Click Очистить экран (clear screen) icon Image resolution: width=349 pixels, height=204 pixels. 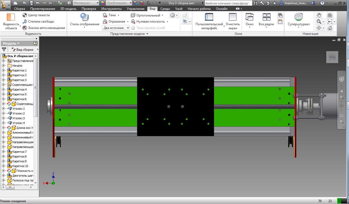(233, 17)
